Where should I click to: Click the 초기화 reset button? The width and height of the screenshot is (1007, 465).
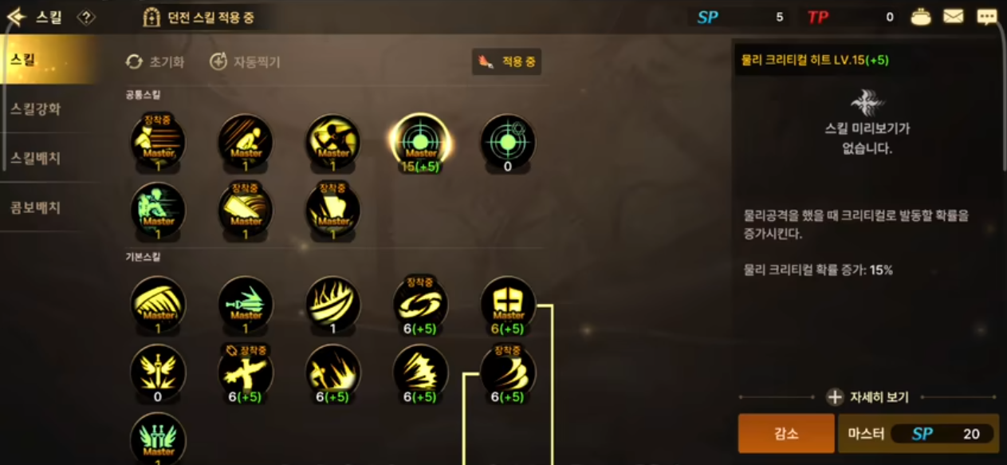click(x=155, y=61)
